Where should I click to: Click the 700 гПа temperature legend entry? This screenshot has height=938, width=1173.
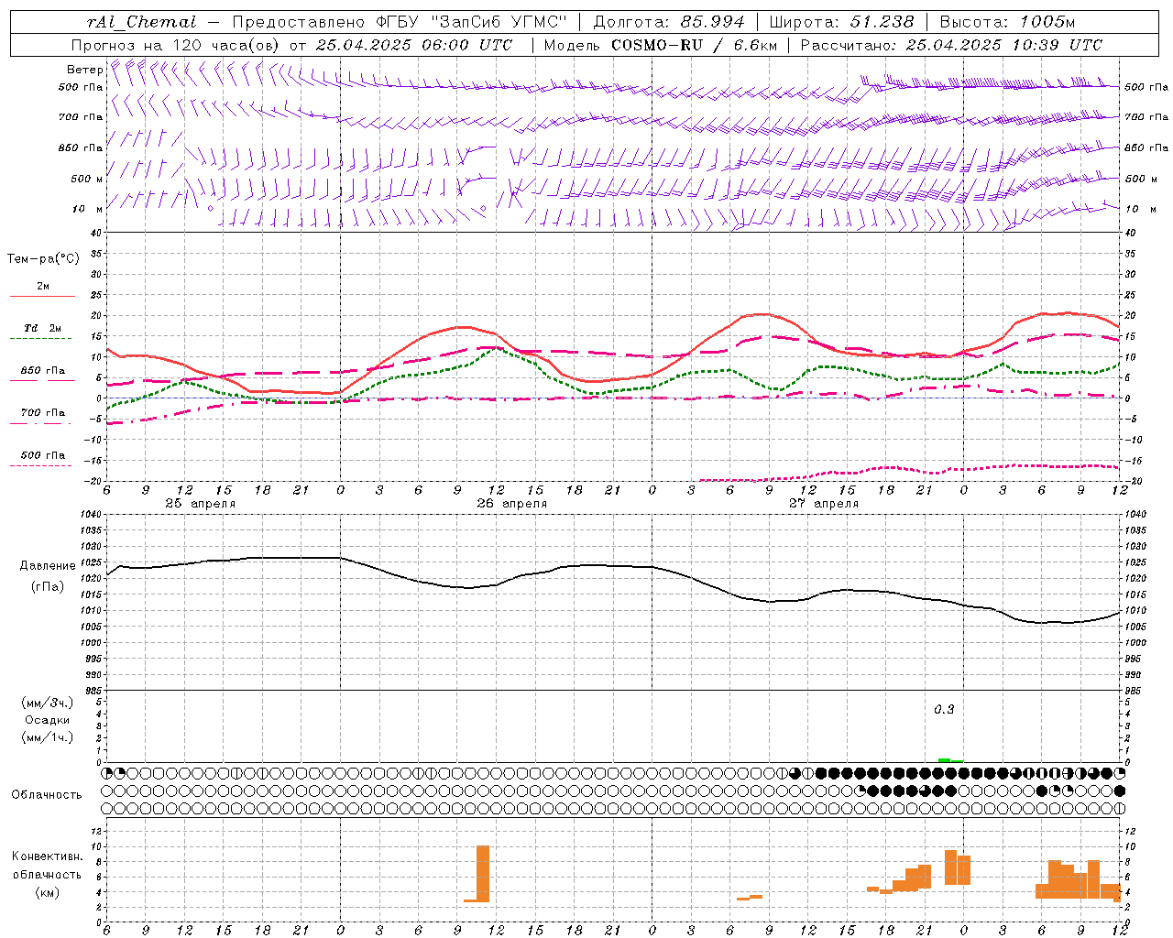coord(43,412)
